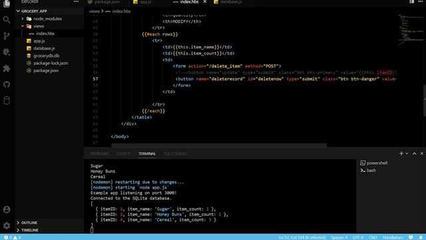Open the editor's more actions ellipsis

420,1
